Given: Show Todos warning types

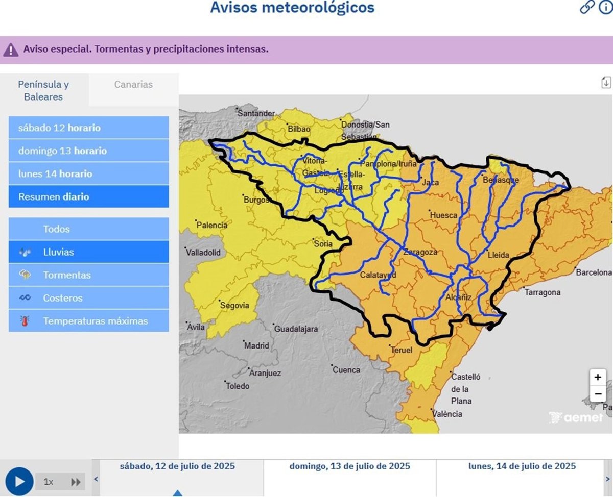Looking at the screenshot, I should pyautogui.click(x=88, y=229).
